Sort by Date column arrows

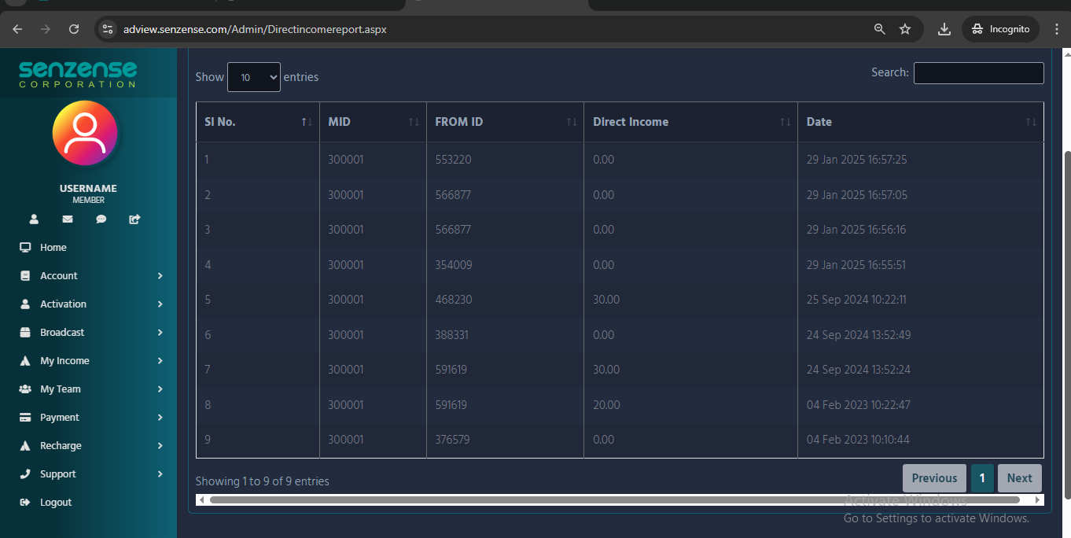pos(1031,122)
